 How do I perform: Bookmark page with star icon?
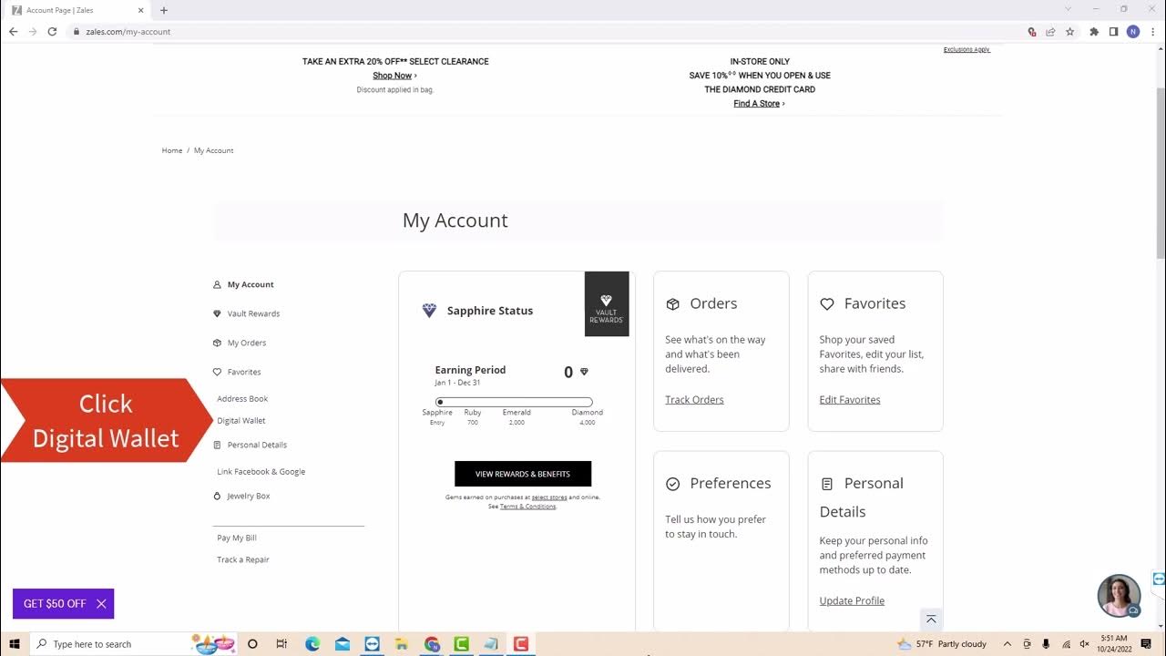point(1069,31)
